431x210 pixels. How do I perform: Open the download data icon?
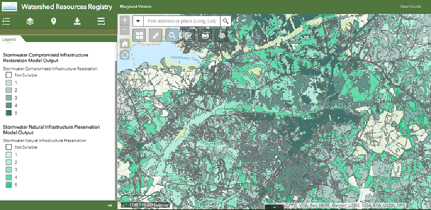pos(77,21)
